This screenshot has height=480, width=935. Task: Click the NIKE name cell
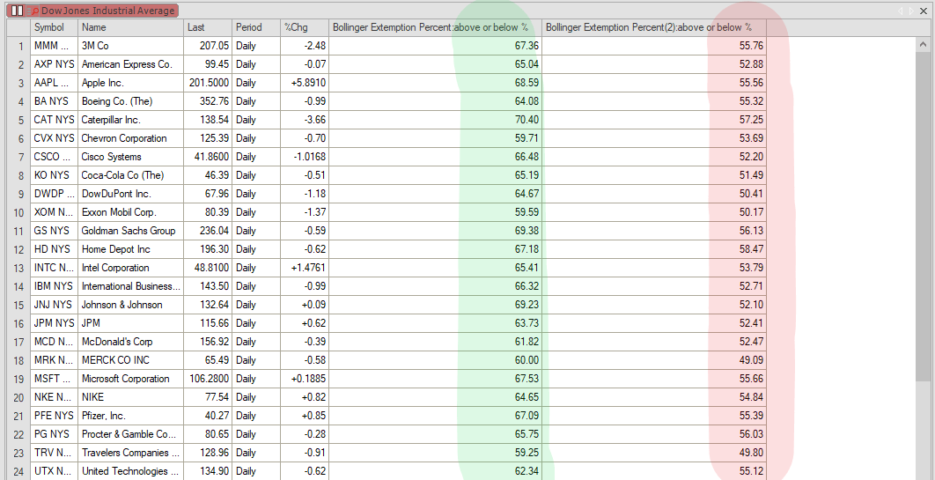click(130, 397)
